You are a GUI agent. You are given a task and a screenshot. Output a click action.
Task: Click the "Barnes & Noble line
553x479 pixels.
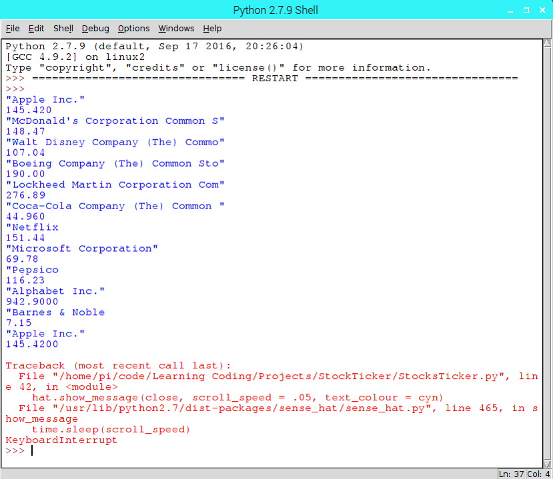click(x=55, y=312)
